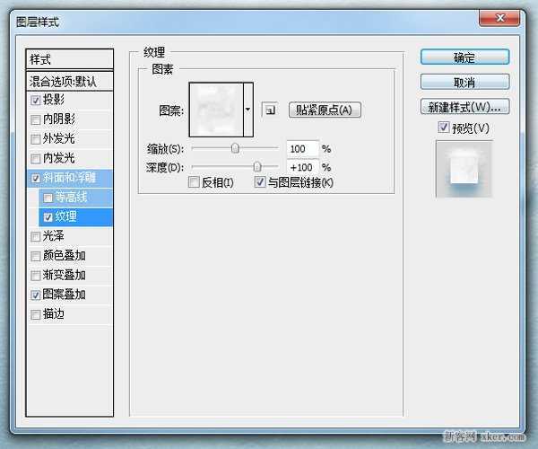Viewport: 538px width, 449px height.
Task: Select the 光泽 style label
Action: click(x=53, y=236)
